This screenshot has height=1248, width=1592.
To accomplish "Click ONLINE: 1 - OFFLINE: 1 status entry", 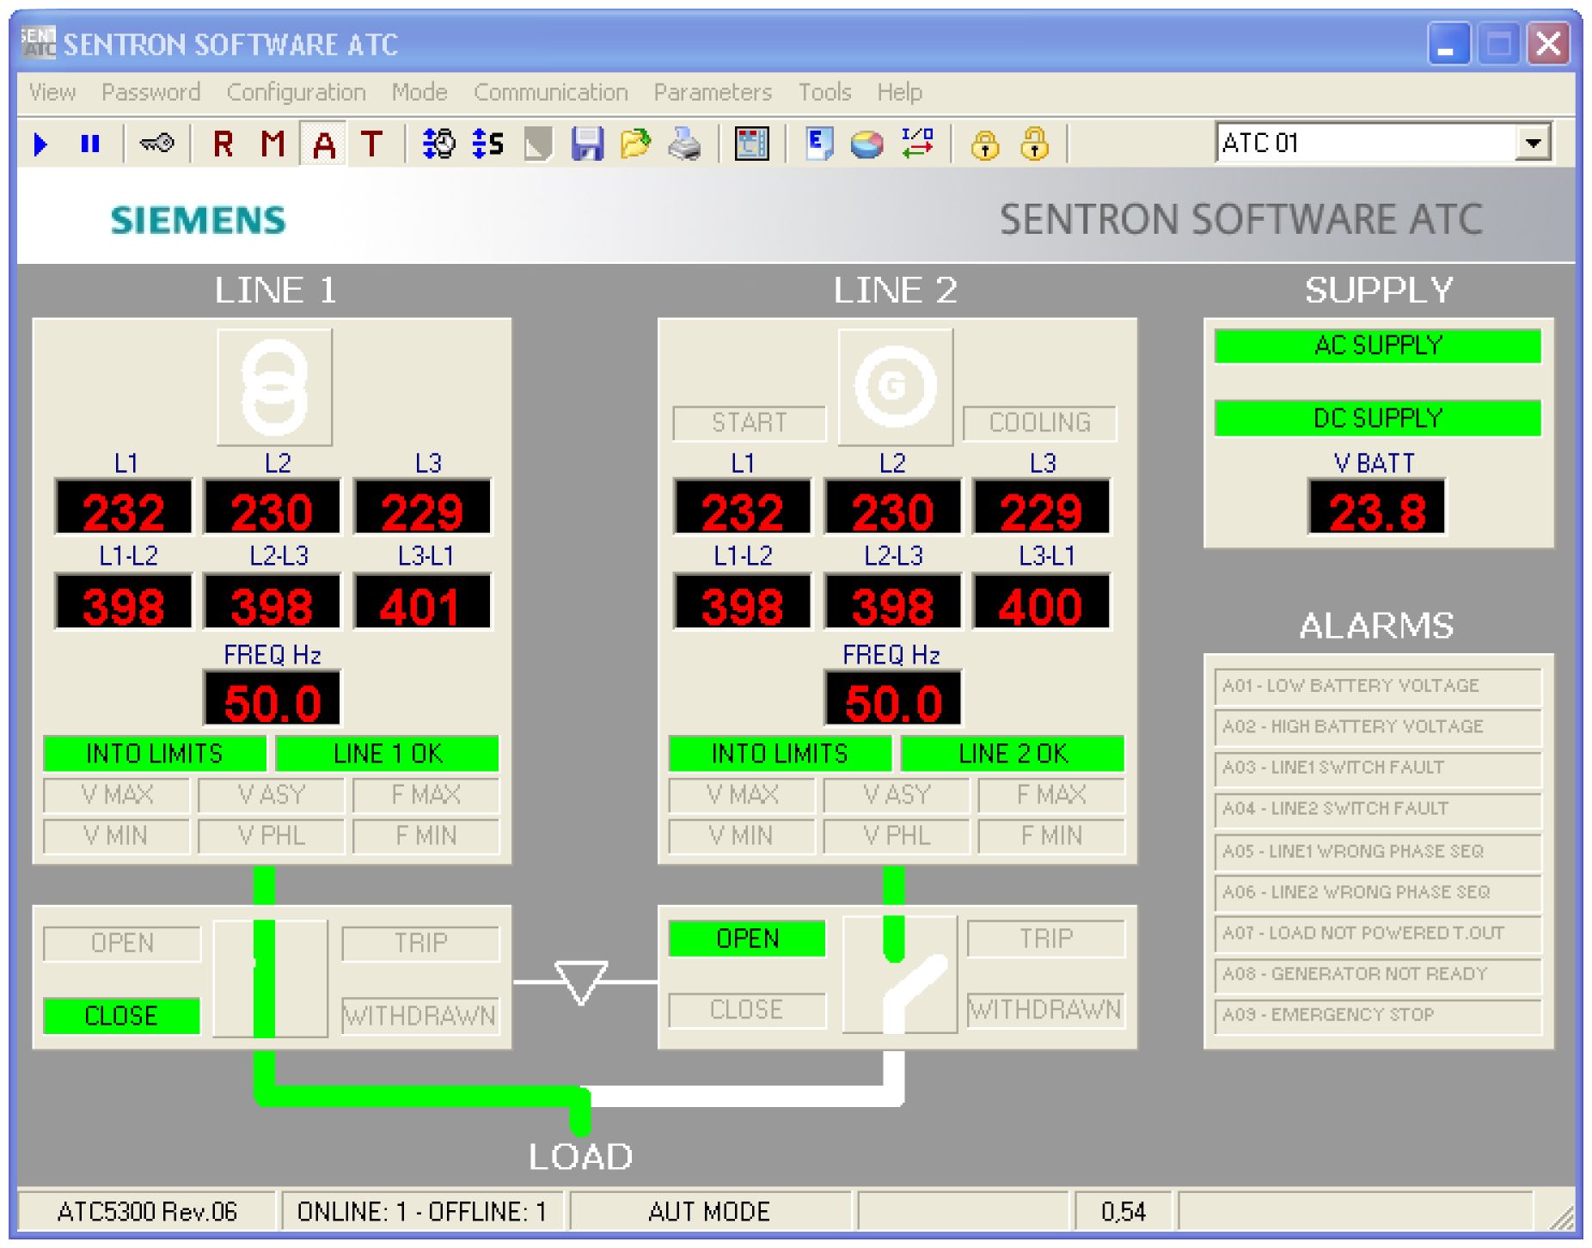I will click(x=422, y=1212).
